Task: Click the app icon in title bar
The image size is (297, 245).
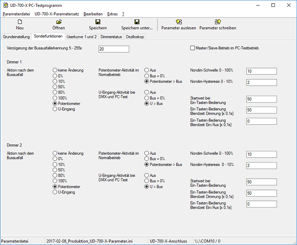Action: point(6,5)
